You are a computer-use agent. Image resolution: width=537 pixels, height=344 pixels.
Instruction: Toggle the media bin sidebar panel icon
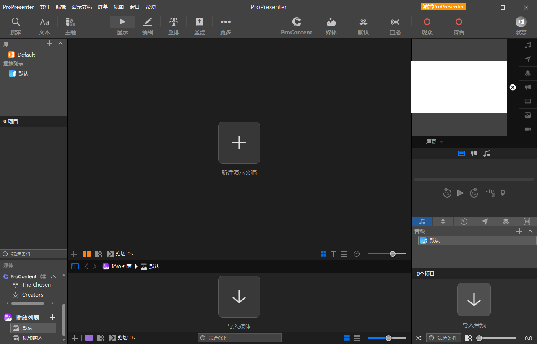point(75,266)
